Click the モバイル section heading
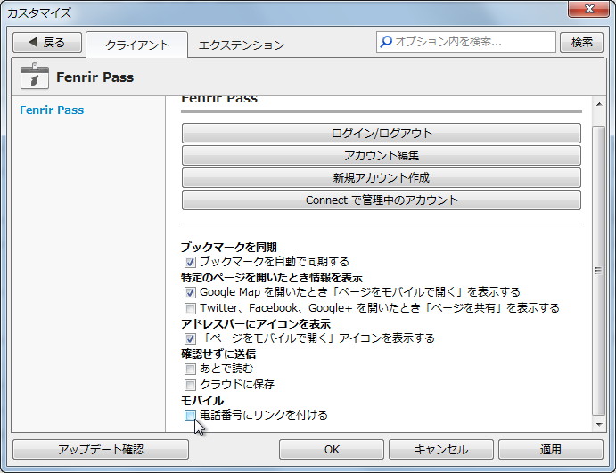This screenshot has width=616, height=473. [202, 400]
